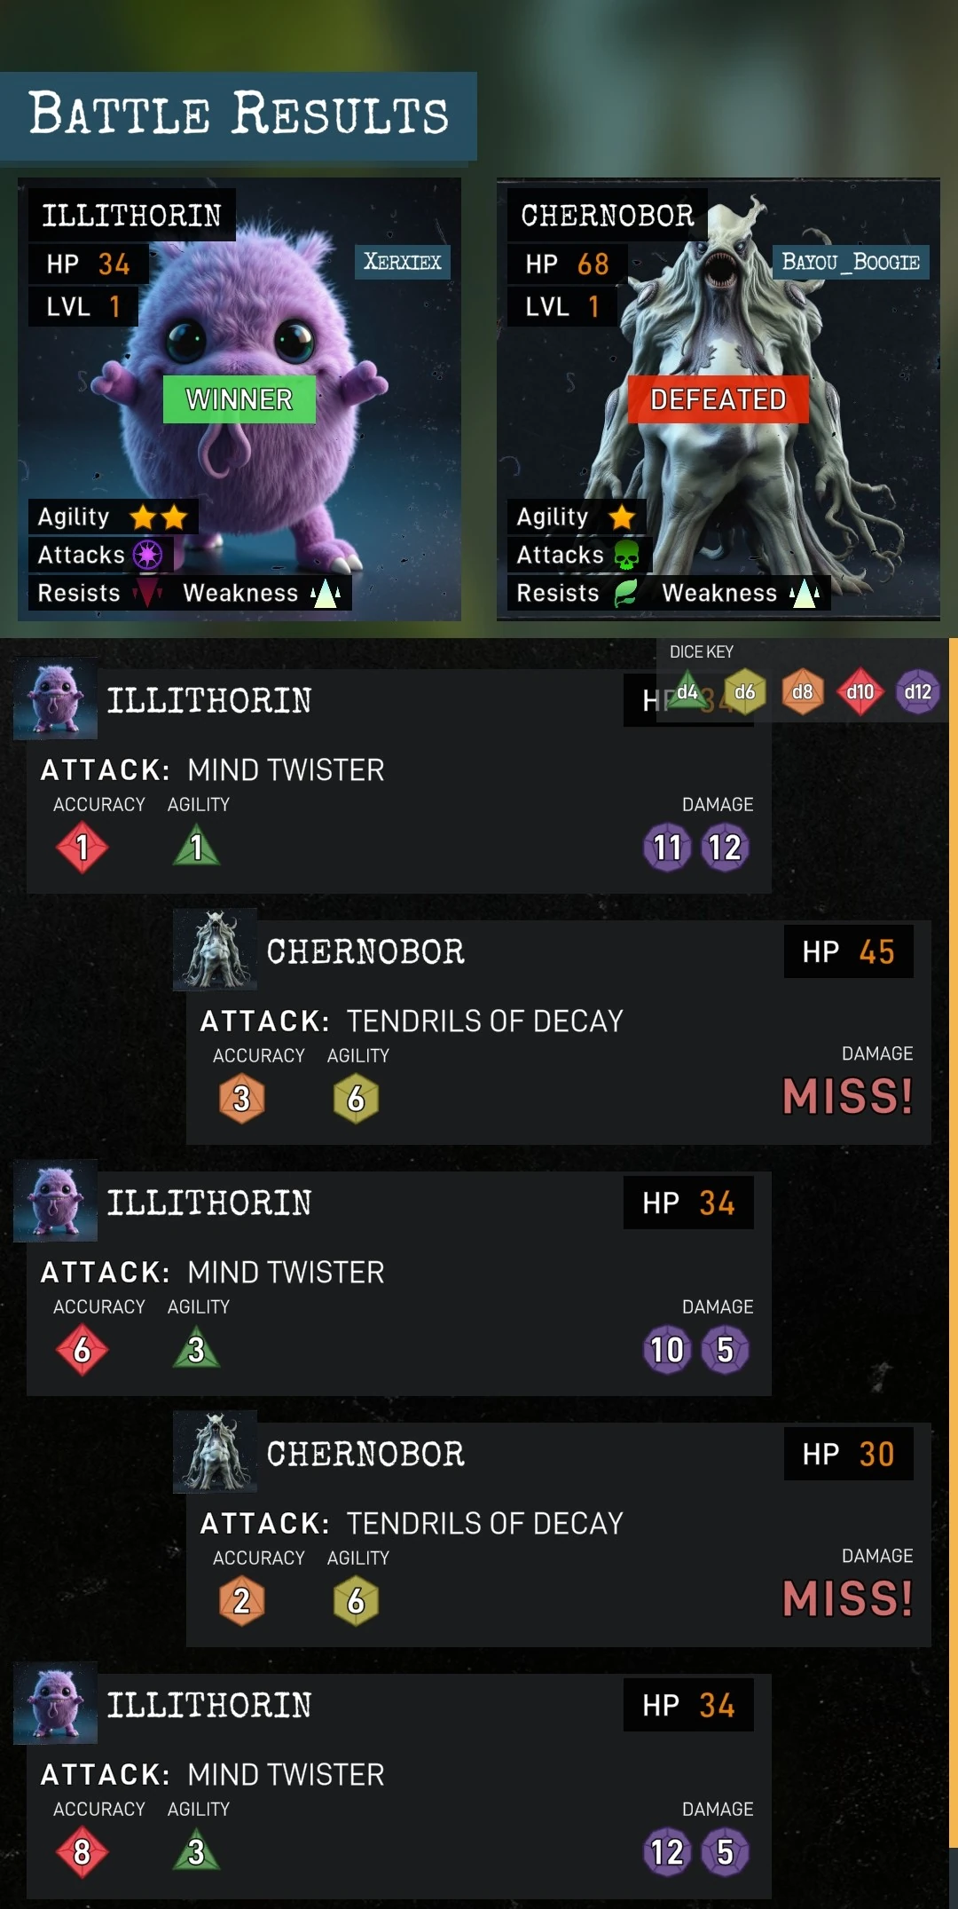Click the d10 die in the dice key

click(860, 691)
